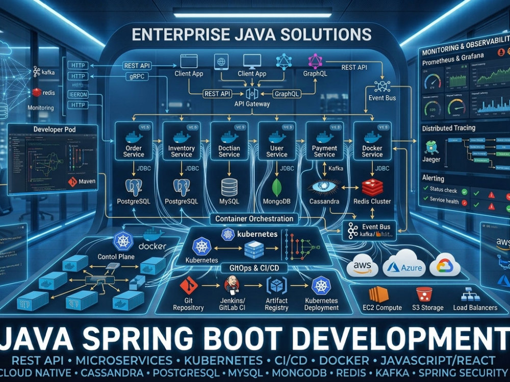The width and height of the screenshot is (510, 382).
Task: Click the small wheel beside the kubernetes heading
Action: 228,234
